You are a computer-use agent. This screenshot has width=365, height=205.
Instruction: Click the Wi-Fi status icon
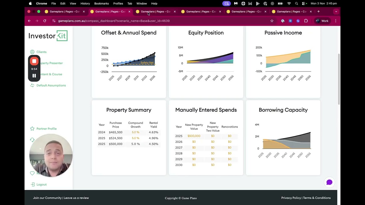pos(289,3)
